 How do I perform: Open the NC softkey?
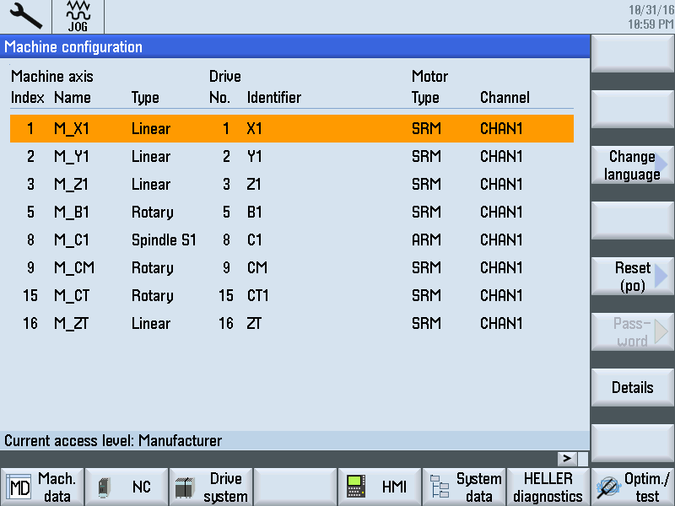(127, 487)
